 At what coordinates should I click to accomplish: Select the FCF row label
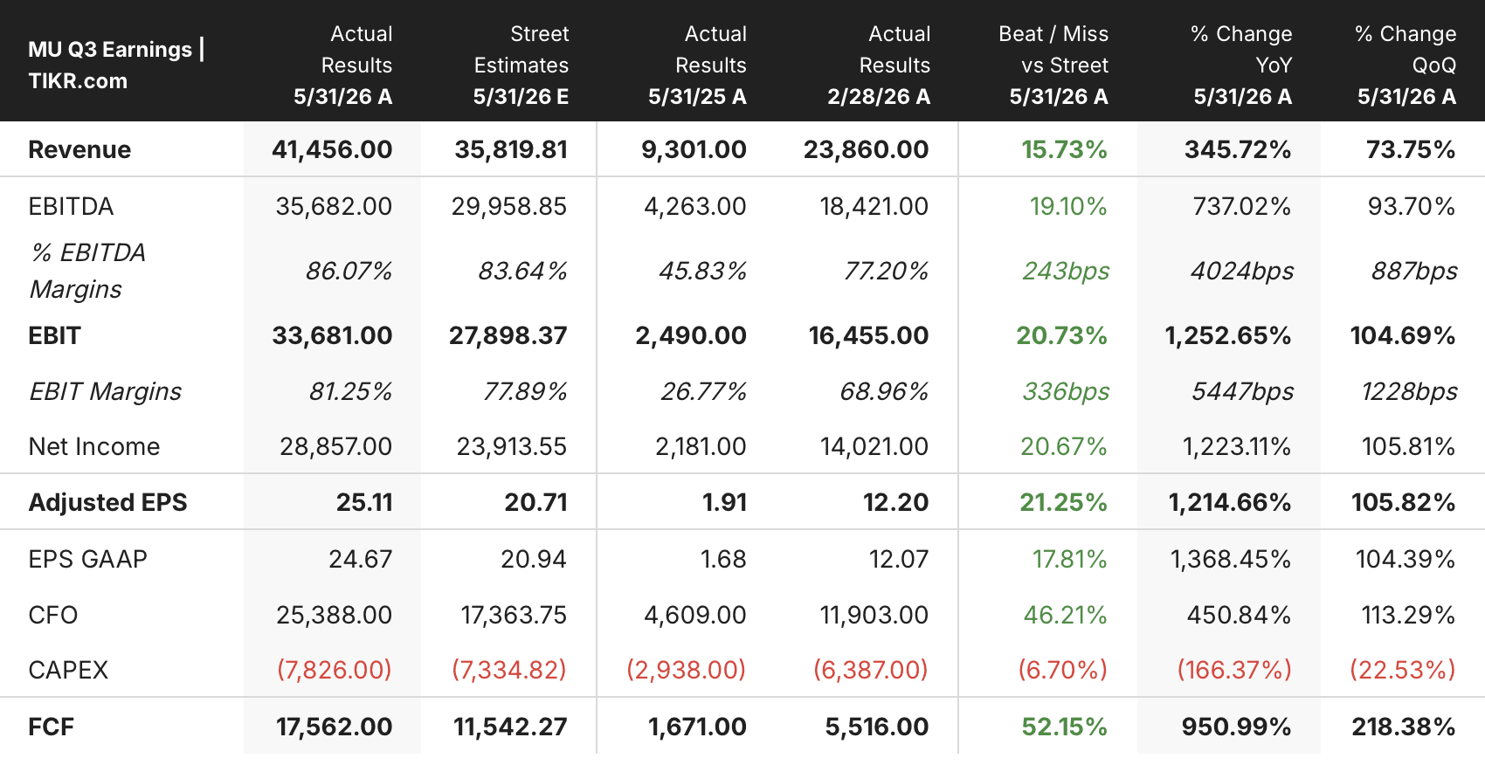pos(51,727)
